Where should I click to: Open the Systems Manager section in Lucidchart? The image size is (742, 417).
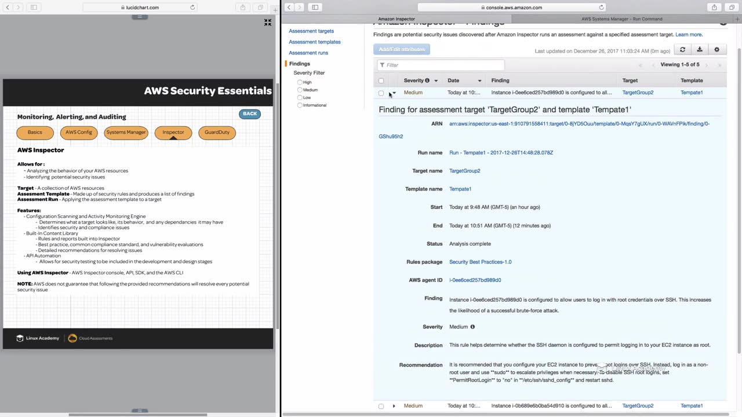[x=126, y=132]
